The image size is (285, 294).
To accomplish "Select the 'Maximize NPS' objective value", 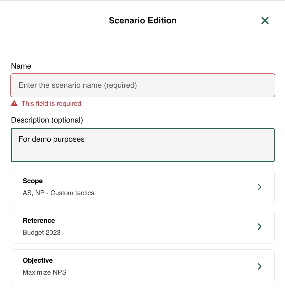I will (45, 272).
